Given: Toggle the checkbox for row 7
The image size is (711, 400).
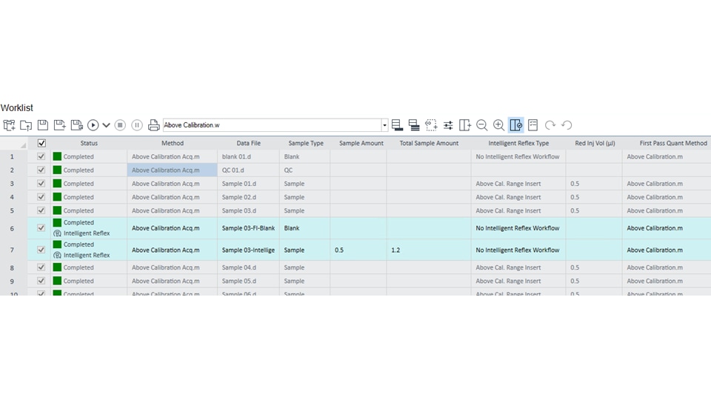Looking at the screenshot, I should [41, 250].
